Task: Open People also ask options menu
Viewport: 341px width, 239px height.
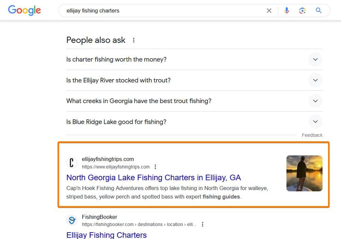Action: click(134, 40)
